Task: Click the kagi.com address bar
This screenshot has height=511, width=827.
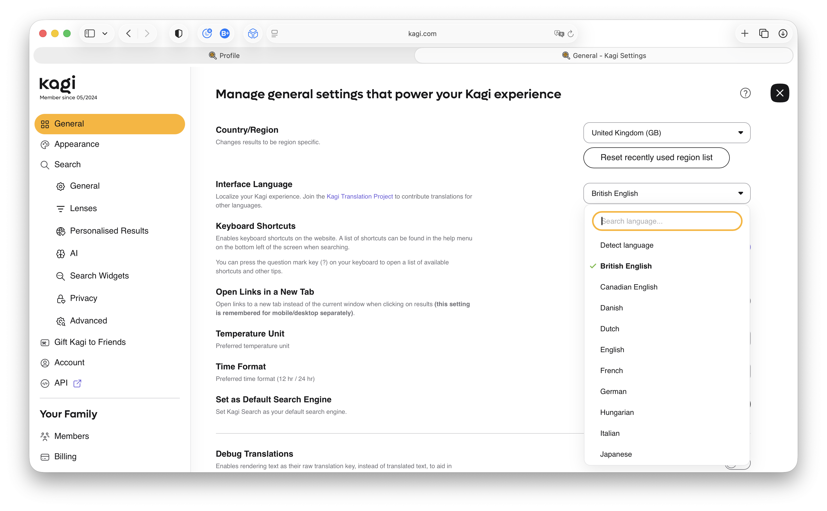Action: [x=422, y=33]
